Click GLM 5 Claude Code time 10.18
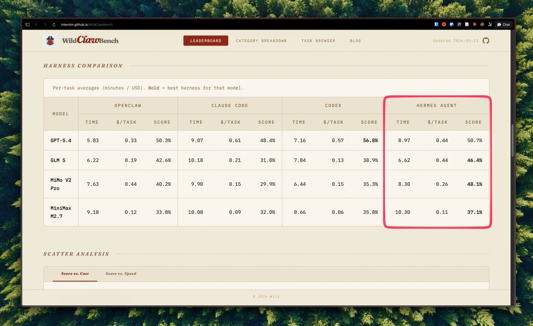Screen dimensions: 533x326 click(196, 160)
